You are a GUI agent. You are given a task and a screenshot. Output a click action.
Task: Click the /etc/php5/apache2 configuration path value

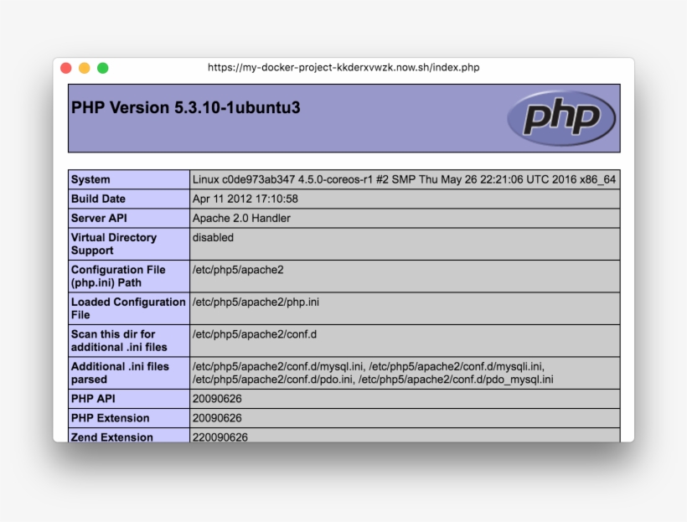(x=238, y=270)
